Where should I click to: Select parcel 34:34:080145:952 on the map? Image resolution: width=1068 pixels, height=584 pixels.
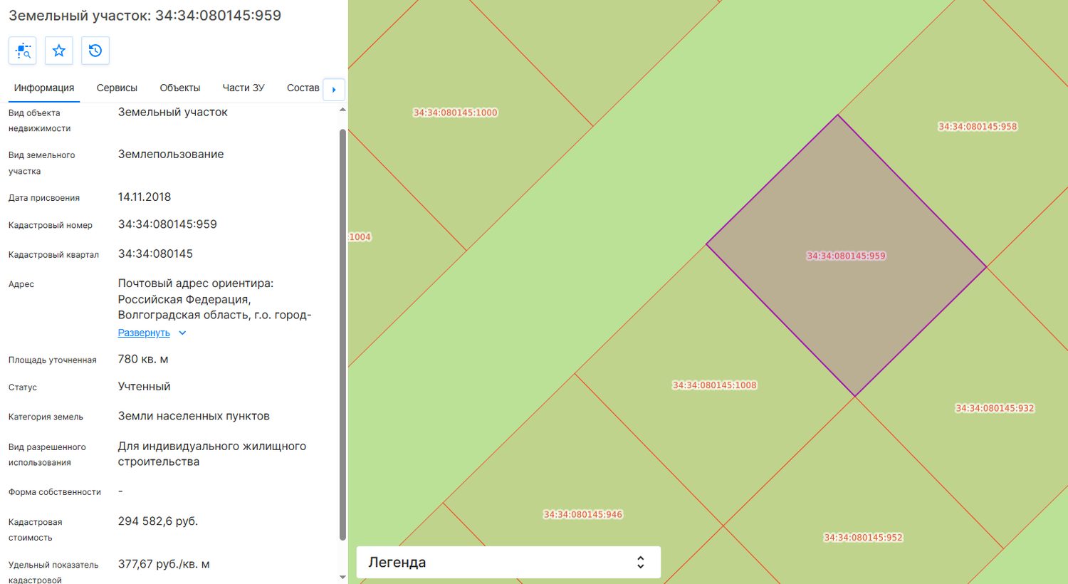(x=863, y=538)
